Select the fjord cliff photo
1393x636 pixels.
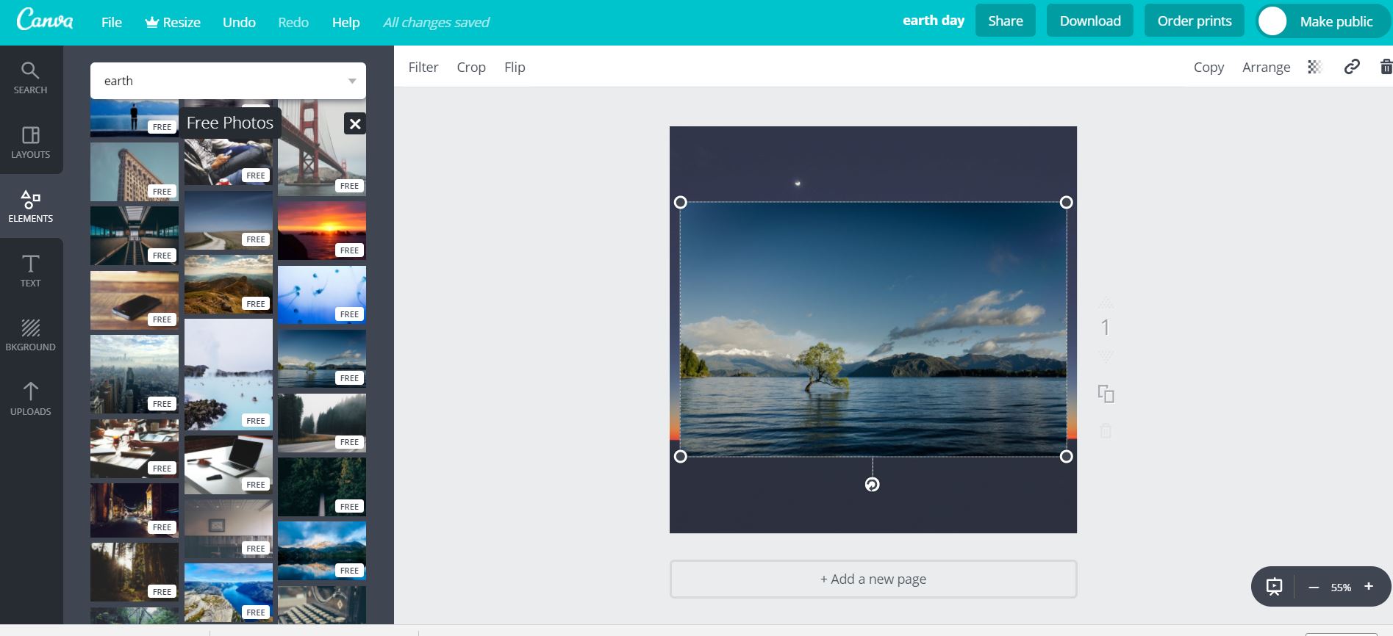(x=229, y=593)
